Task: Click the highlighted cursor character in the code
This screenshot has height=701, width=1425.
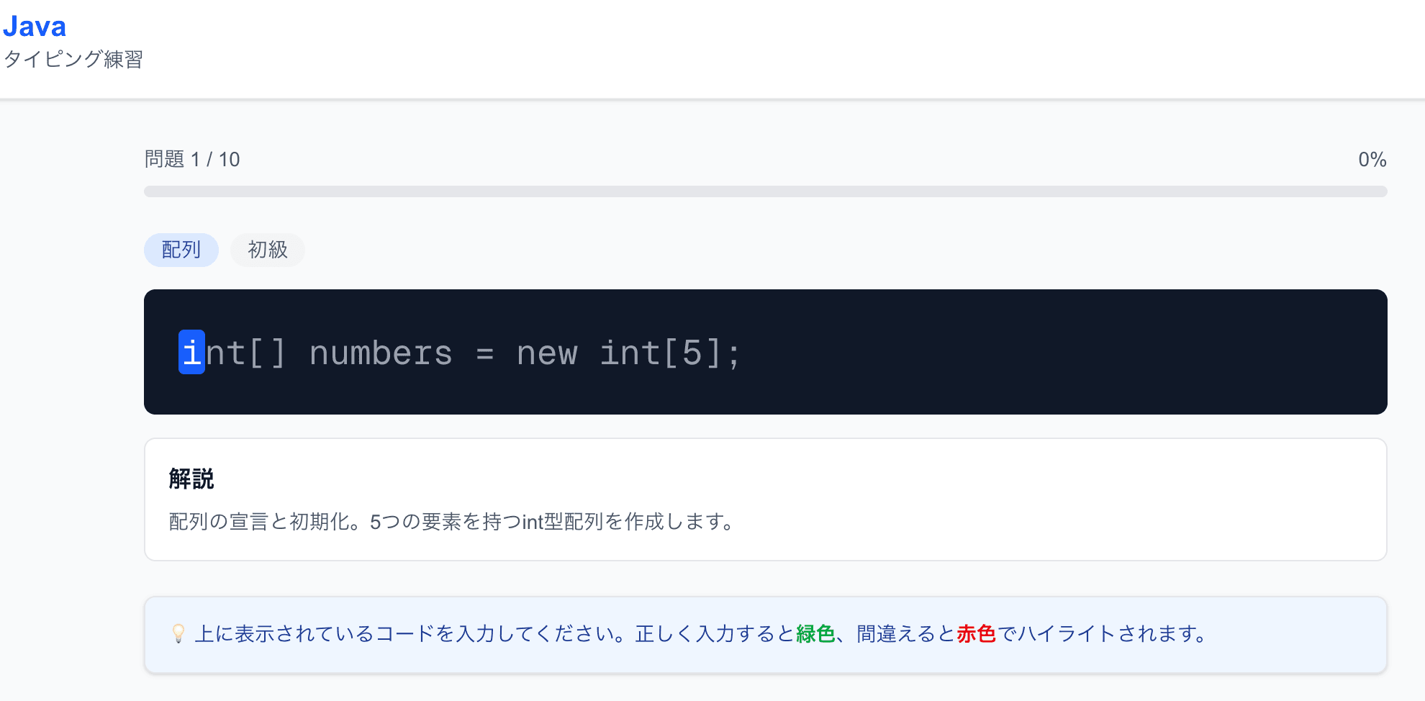Action: click(191, 352)
